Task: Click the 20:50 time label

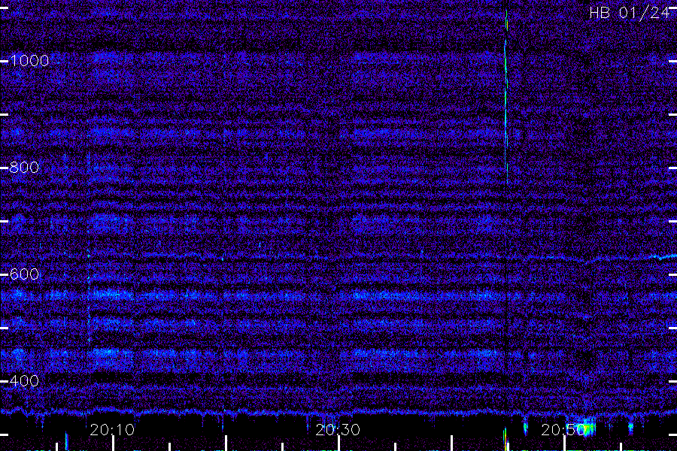Action: coord(563,430)
